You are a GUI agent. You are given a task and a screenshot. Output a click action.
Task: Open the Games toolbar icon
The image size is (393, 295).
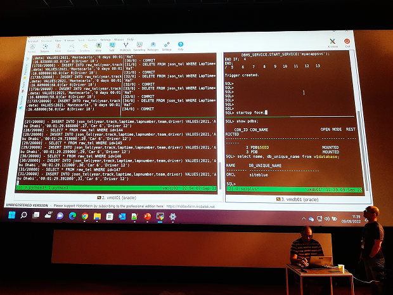72,48
